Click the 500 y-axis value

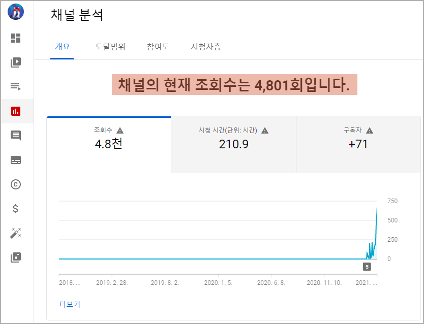(392, 220)
